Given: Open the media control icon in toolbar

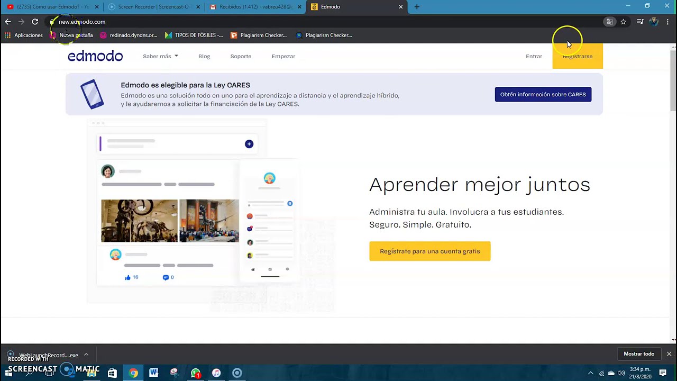Looking at the screenshot, I should pos(640,22).
